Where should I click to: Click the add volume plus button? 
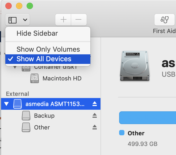63,19
